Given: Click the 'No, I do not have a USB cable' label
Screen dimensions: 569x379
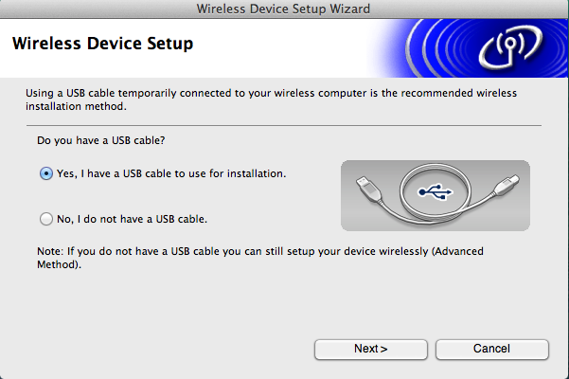Looking at the screenshot, I should point(133,219).
